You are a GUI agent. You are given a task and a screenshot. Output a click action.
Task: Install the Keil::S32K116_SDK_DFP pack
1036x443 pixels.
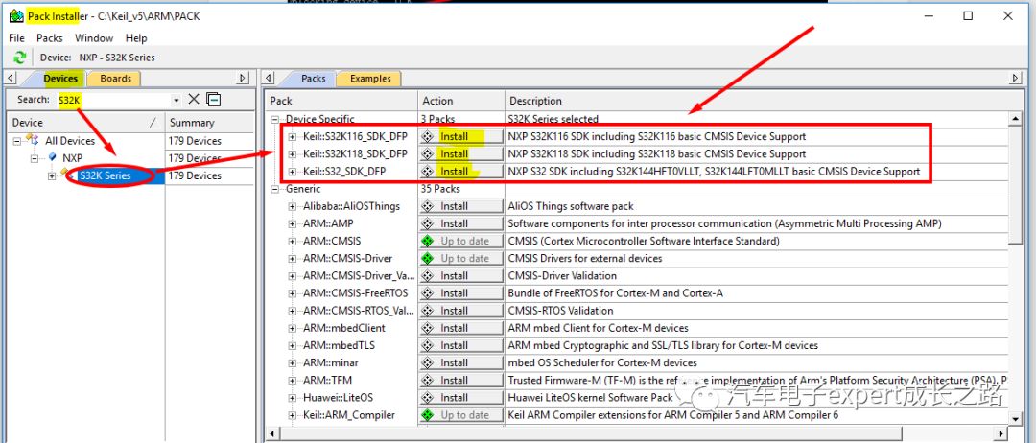point(460,137)
